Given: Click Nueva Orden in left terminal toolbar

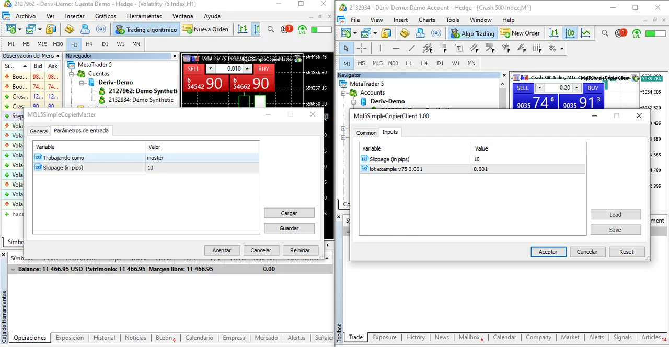Looking at the screenshot, I should click(205, 29).
